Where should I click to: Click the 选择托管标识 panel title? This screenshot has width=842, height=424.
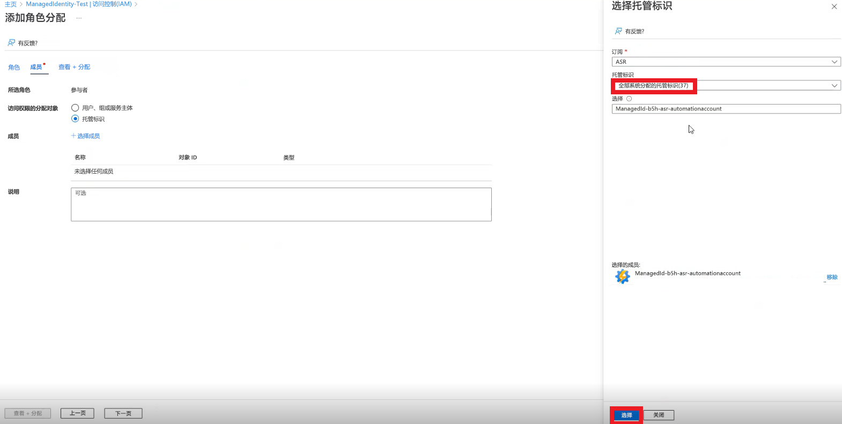pos(642,6)
